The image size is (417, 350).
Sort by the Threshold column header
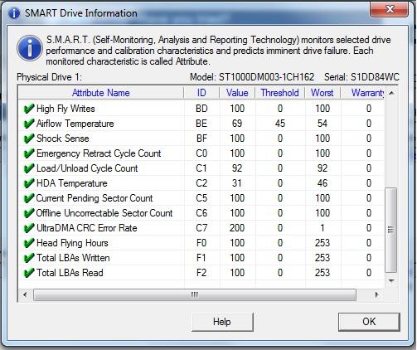point(279,93)
